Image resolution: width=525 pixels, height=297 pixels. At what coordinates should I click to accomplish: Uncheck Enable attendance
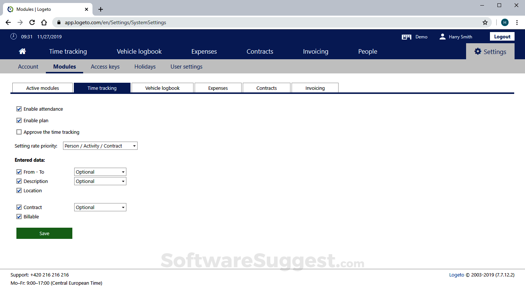pyautogui.click(x=19, y=109)
